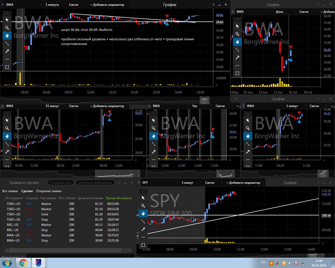Open the SPY symbol dropdown
This screenshot has width=335, height=268.
tap(160, 183)
